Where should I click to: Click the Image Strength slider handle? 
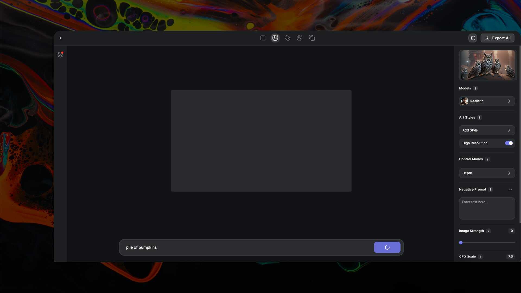pos(461,243)
